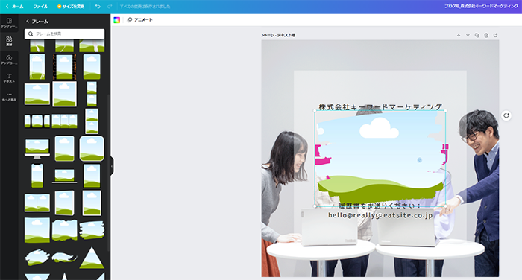This screenshot has width=522, height=280.
Task: Click the frame search field
Action: tap(64, 34)
